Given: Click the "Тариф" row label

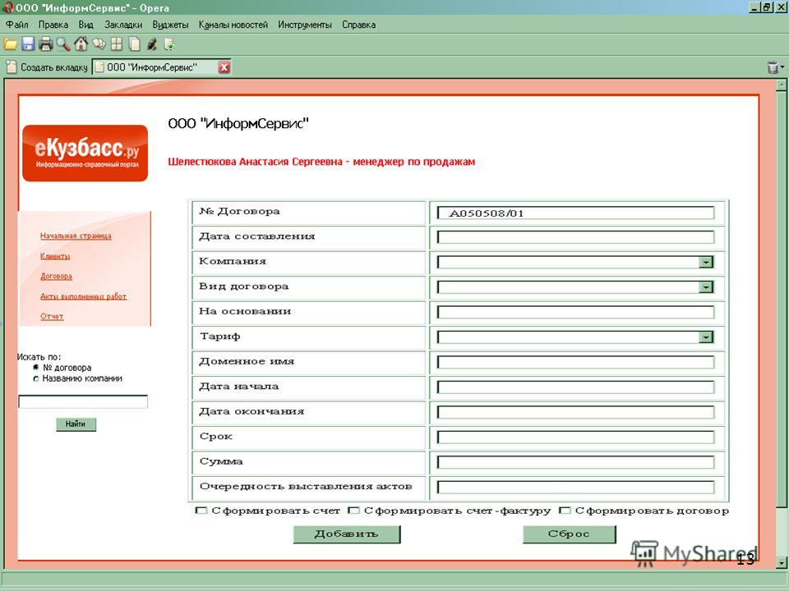Looking at the screenshot, I should click(x=220, y=337).
